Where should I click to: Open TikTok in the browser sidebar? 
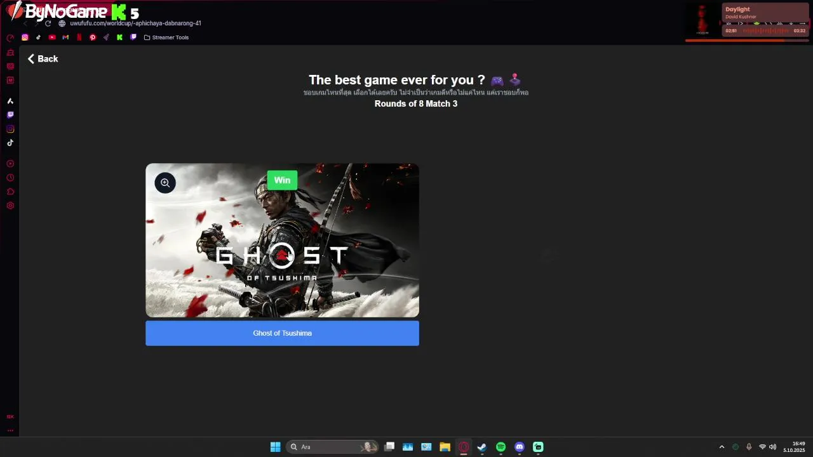10,143
